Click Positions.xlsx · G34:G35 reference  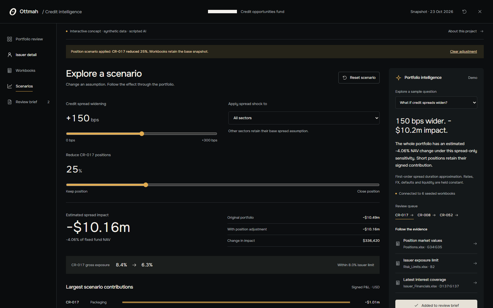[x=423, y=247]
